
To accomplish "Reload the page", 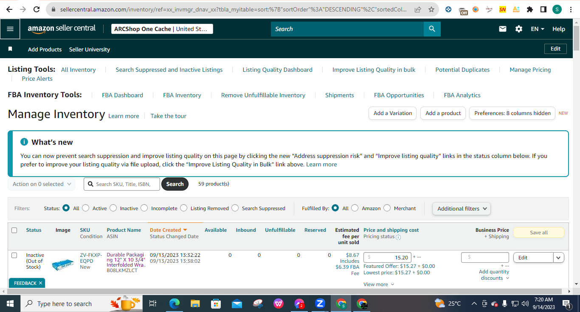I will [x=36, y=9].
